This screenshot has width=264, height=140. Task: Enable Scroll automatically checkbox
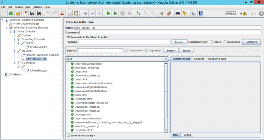coord(68,136)
